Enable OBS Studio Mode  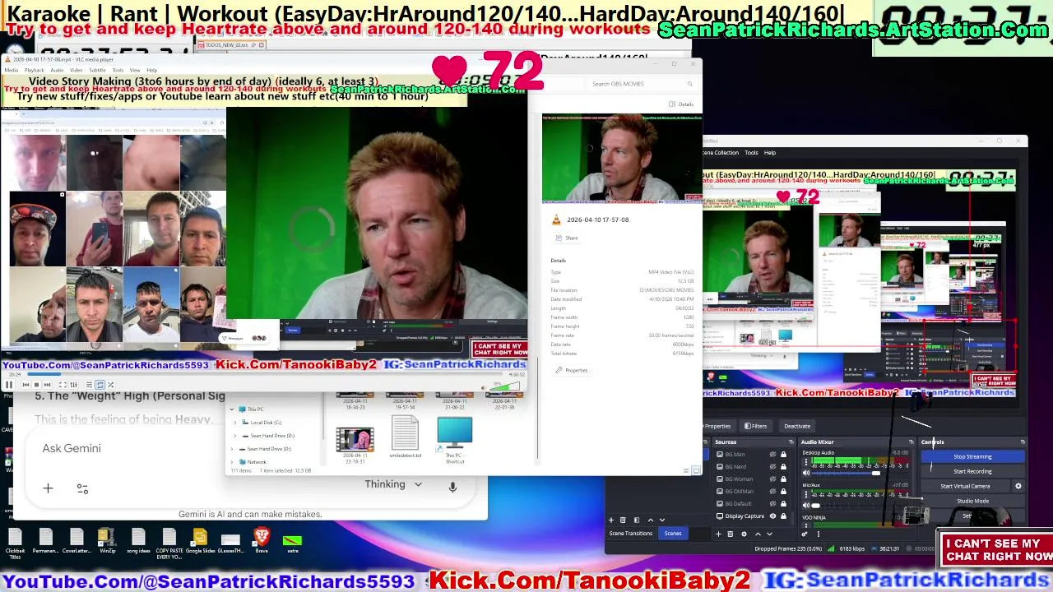[972, 501]
